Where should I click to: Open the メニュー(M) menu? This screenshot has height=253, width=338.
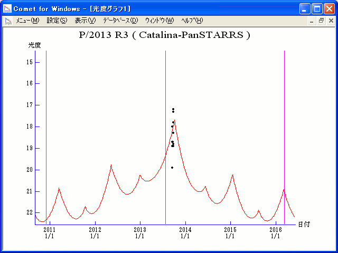27,21
